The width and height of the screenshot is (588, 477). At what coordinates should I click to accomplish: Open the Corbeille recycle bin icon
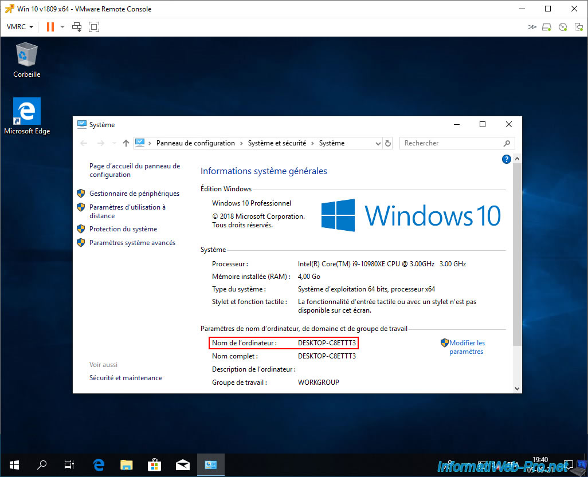tap(26, 60)
